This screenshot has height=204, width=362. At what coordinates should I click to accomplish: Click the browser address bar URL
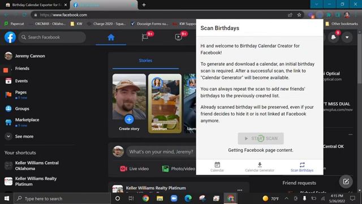(63, 15)
